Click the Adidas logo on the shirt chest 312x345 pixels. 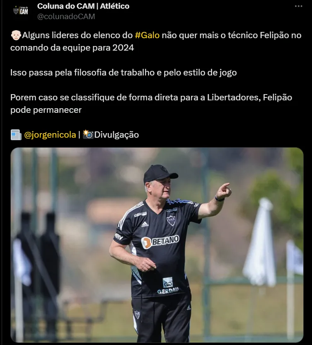point(145,224)
